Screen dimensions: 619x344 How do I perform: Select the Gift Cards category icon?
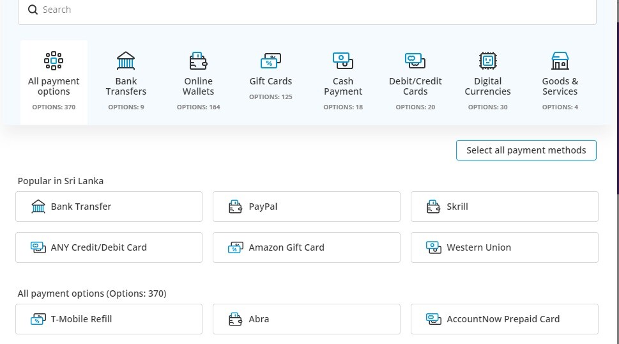click(x=271, y=61)
